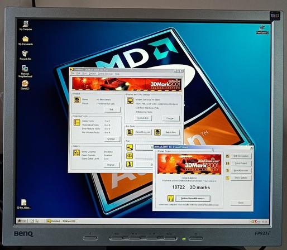This screenshot has width=287, height=250.
Task: Click the "3D marks" label
Action: coord(200,187)
